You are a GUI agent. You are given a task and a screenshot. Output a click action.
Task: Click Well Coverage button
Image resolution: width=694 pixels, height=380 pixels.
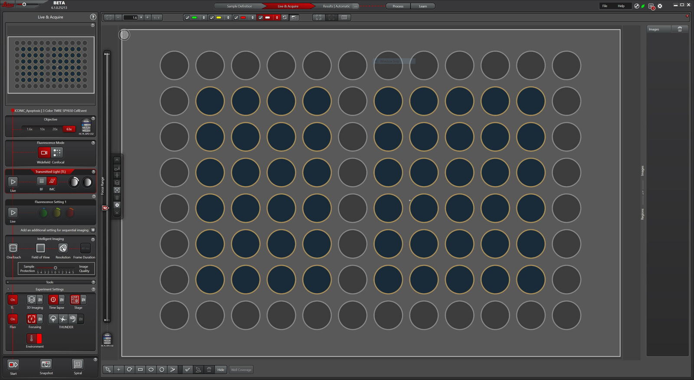241,370
